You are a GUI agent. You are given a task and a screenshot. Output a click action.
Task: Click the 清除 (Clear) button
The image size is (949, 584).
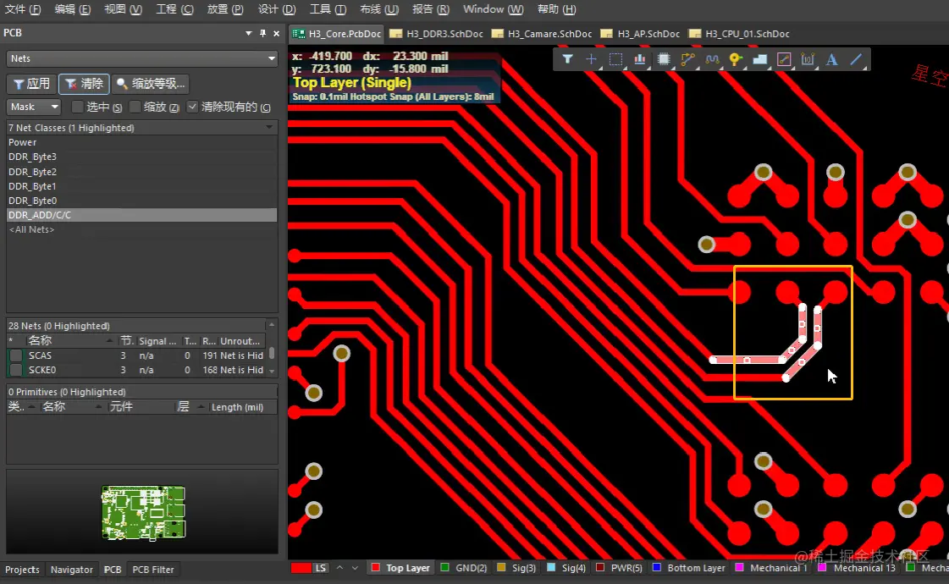tap(84, 84)
